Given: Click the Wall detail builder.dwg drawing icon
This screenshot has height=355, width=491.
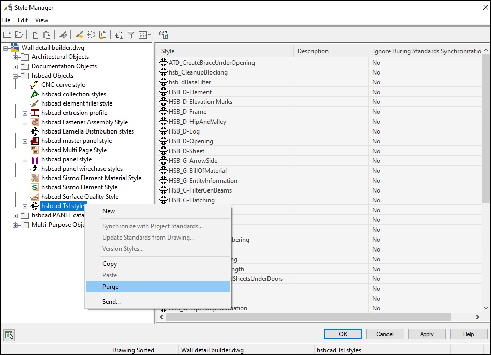Looking at the screenshot, I should (15, 48).
